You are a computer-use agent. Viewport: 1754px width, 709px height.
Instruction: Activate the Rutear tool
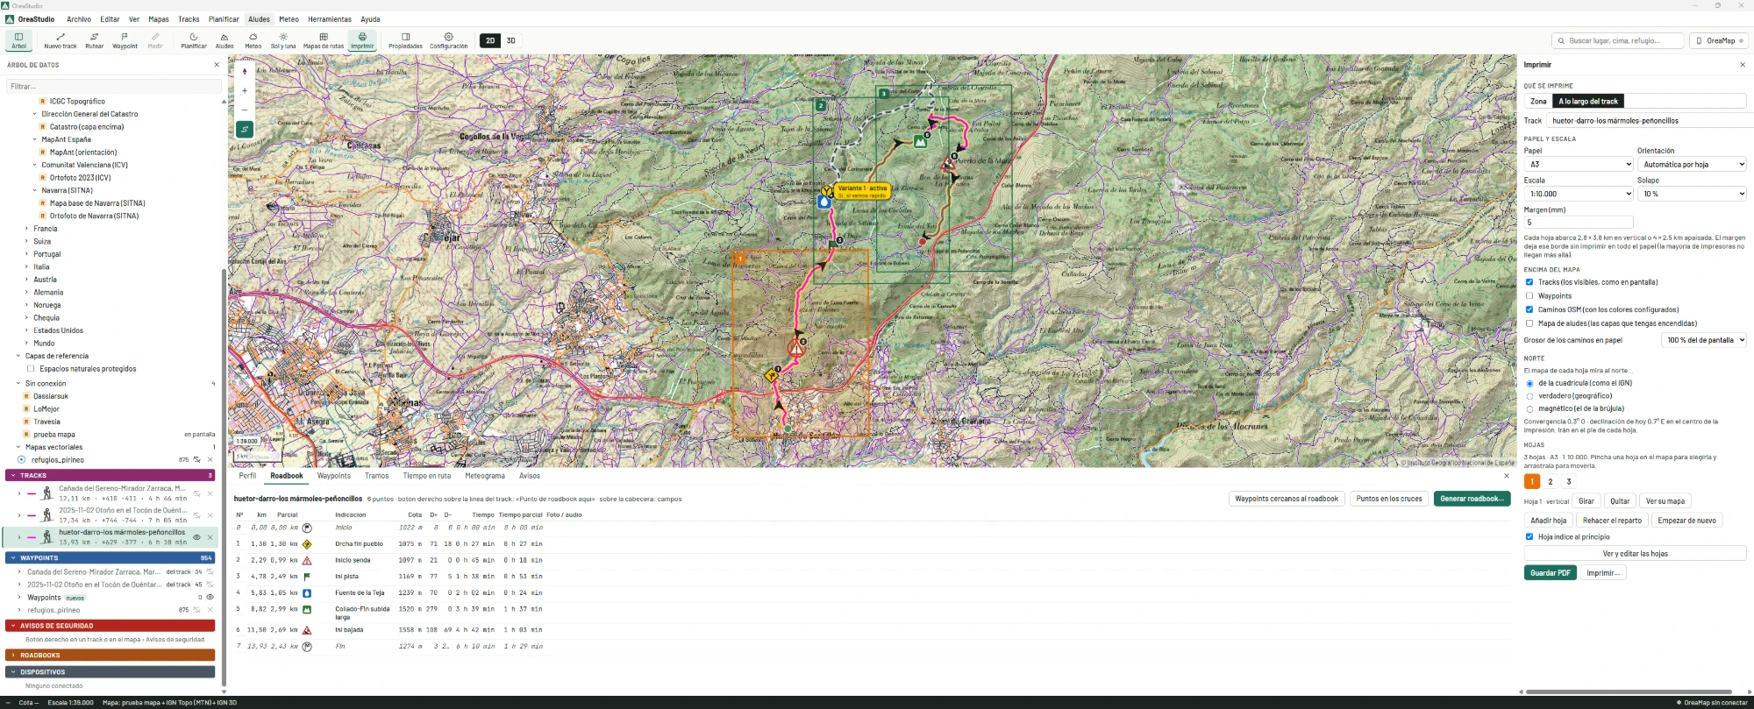(94, 40)
